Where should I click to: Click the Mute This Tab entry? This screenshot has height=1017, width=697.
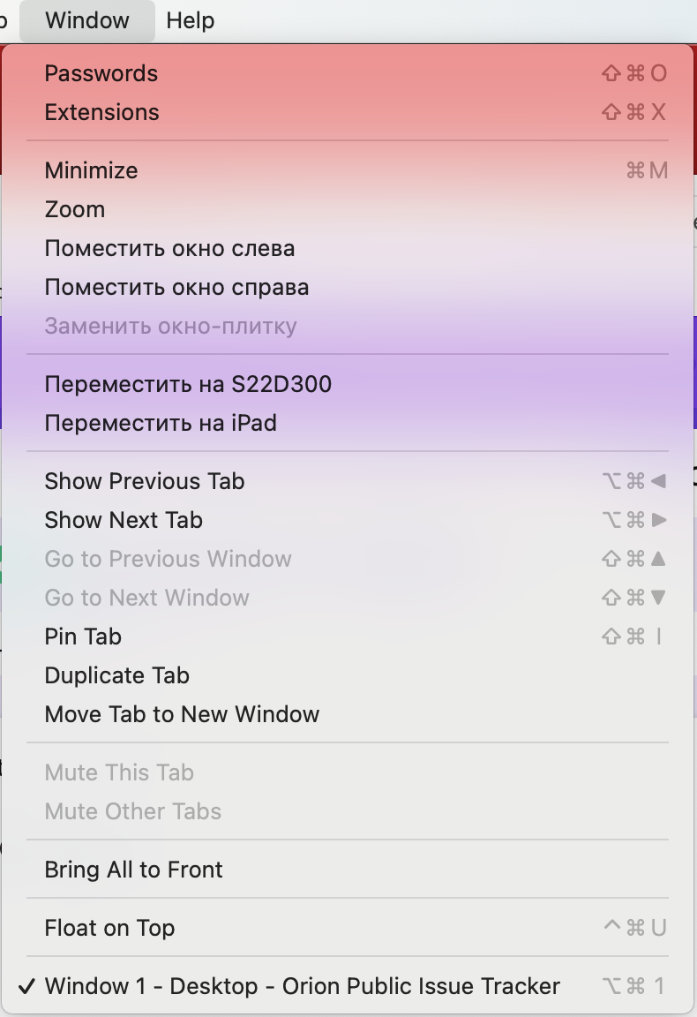point(119,772)
